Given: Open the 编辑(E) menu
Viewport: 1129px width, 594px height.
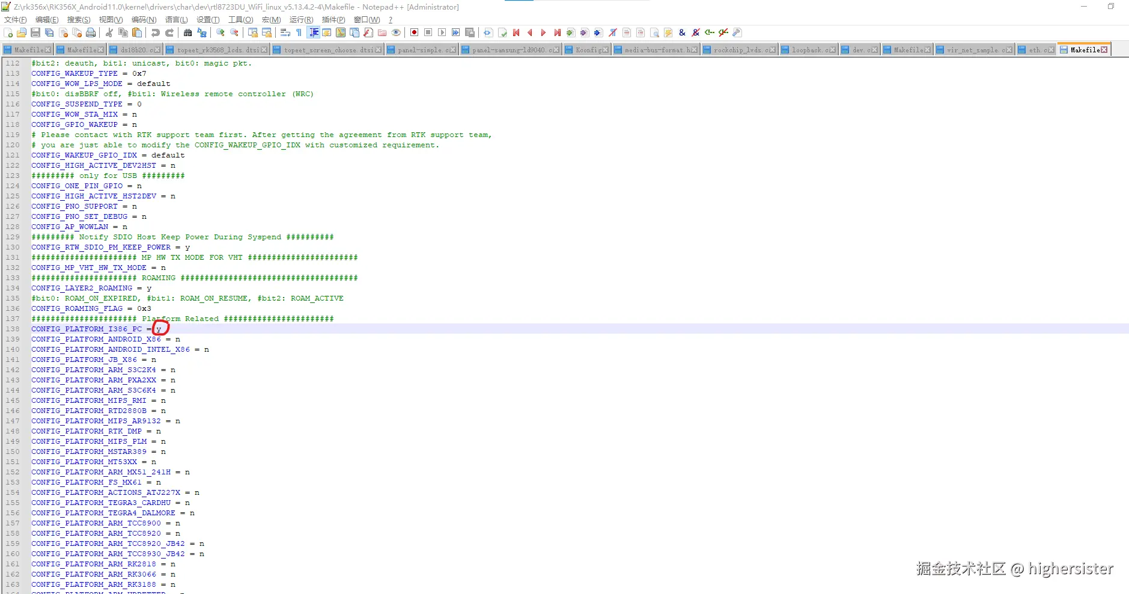Looking at the screenshot, I should coord(47,20).
